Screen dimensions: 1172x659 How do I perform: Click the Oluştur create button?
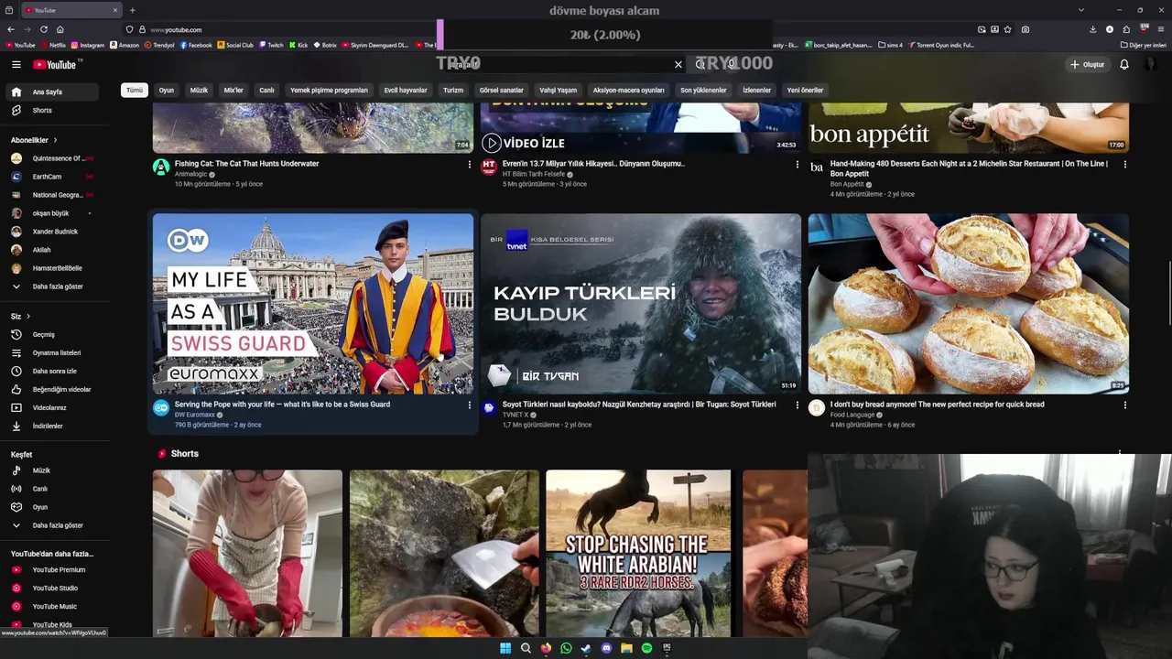tap(1087, 64)
